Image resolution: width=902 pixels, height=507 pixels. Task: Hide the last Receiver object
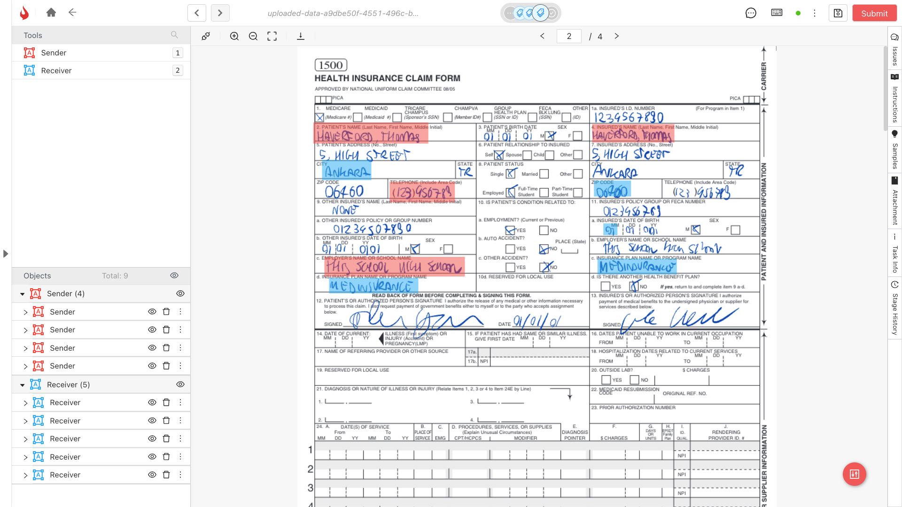point(152,475)
